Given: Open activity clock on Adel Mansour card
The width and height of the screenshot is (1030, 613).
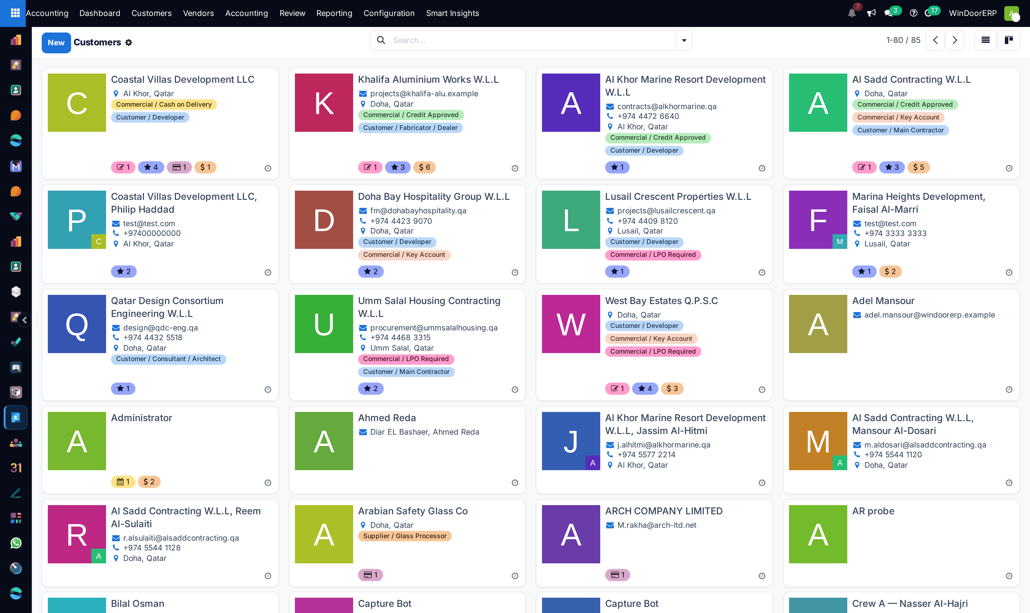Looking at the screenshot, I should [x=1009, y=390].
